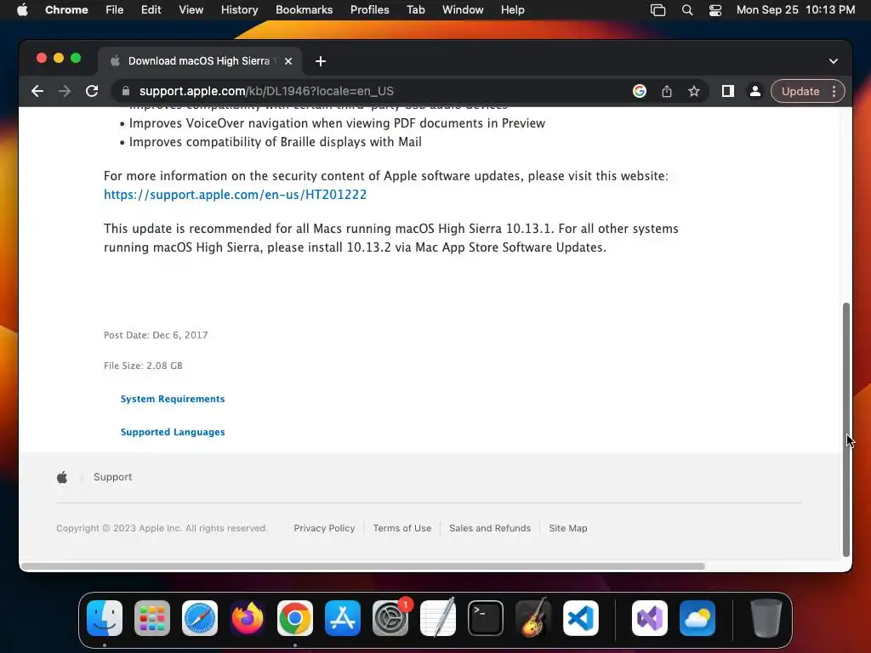
Task: Click the Apple logo in footer breadcrumb
Action: point(62,477)
